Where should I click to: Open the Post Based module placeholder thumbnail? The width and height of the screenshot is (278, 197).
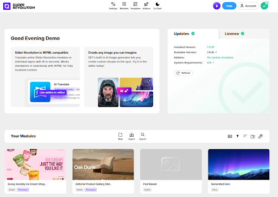pyautogui.click(x=171, y=164)
